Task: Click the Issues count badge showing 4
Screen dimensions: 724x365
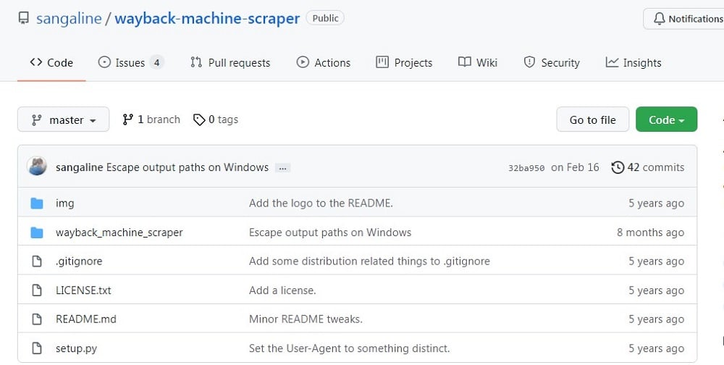Action: [x=156, y=62]
